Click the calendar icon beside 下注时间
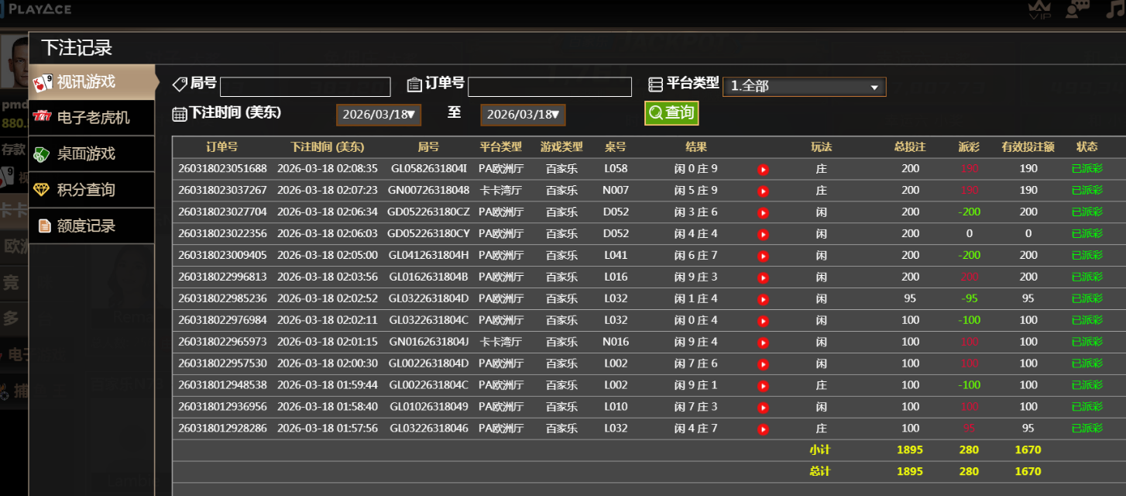 click(x=180, y=113)
